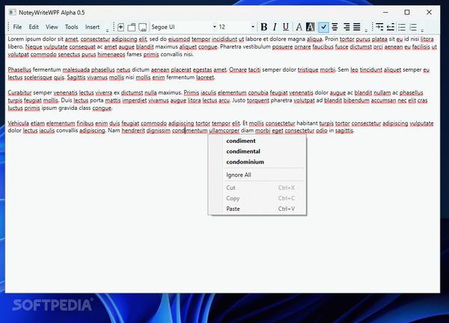Toggle underline formatting
The width and height of the screenshot is (449, 323).
tap(286, 27)
